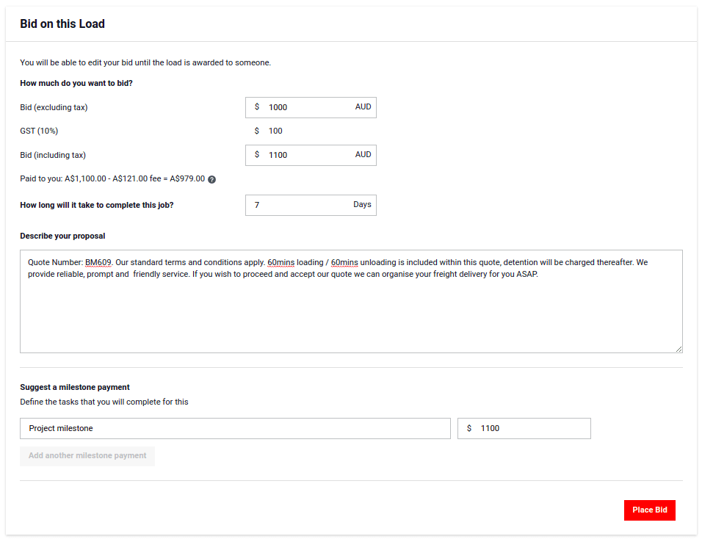Click 'Suggest a milestone payment' heading

click(x=75, y=387)
